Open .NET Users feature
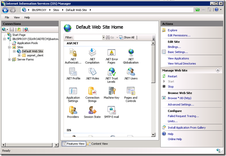This screenshot has height=156, width=226. pos(131,74)
